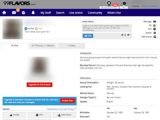
Task: Open the Community menu
Action: [x=95, y=13]
